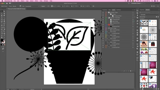
Task: Collapse the Group sublayer
Action: click(x=109, y=14)
